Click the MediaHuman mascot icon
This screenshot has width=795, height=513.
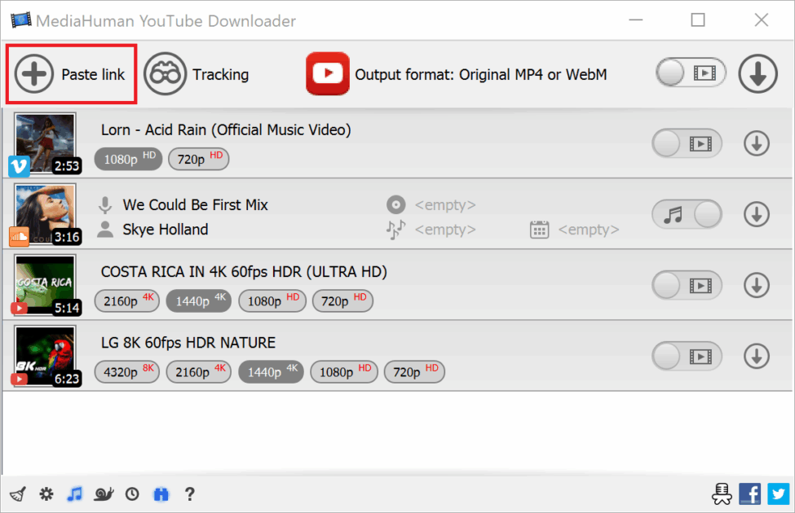point(721,493)
